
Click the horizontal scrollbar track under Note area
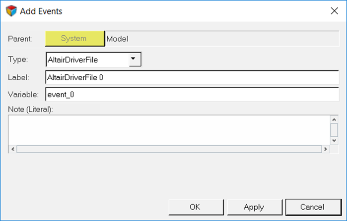point(169,149)
